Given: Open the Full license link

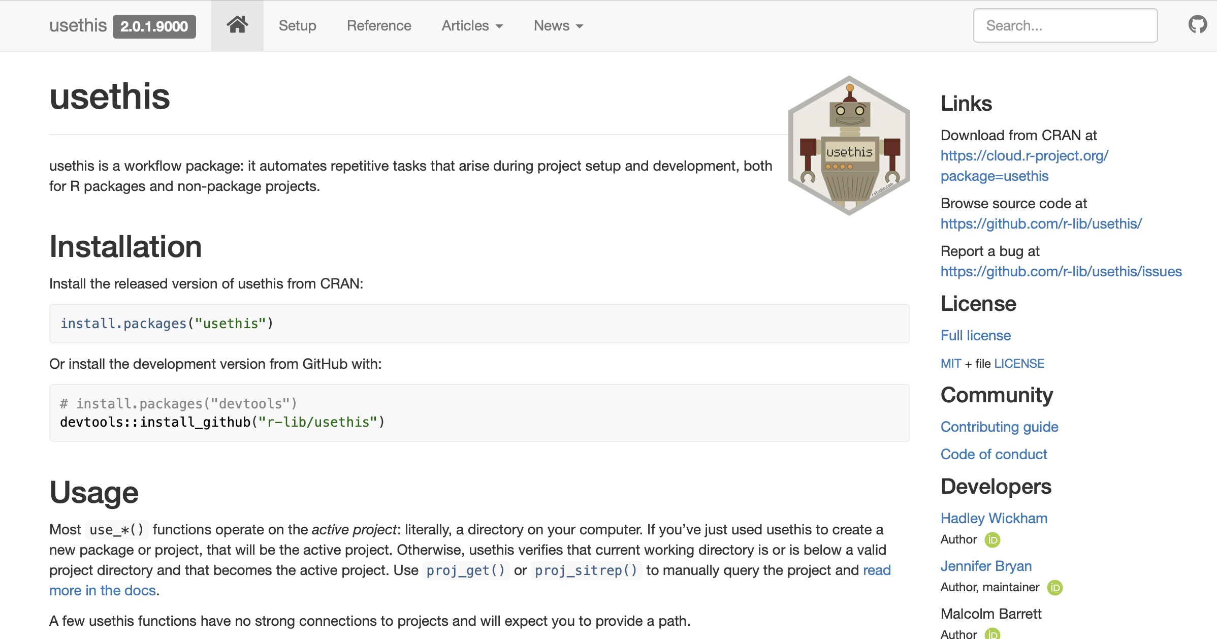Looking at the screenshot, I should 975,335.
